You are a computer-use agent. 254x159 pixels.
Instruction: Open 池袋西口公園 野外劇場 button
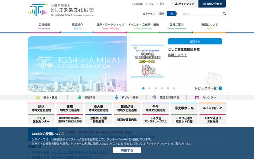coord(98,119)
